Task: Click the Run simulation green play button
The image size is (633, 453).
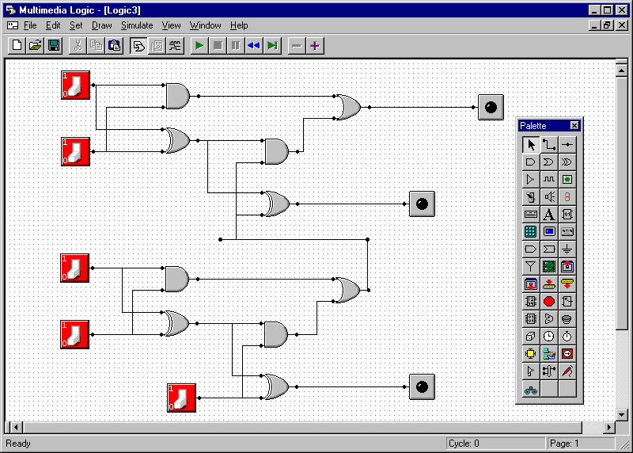Action: 199,45
